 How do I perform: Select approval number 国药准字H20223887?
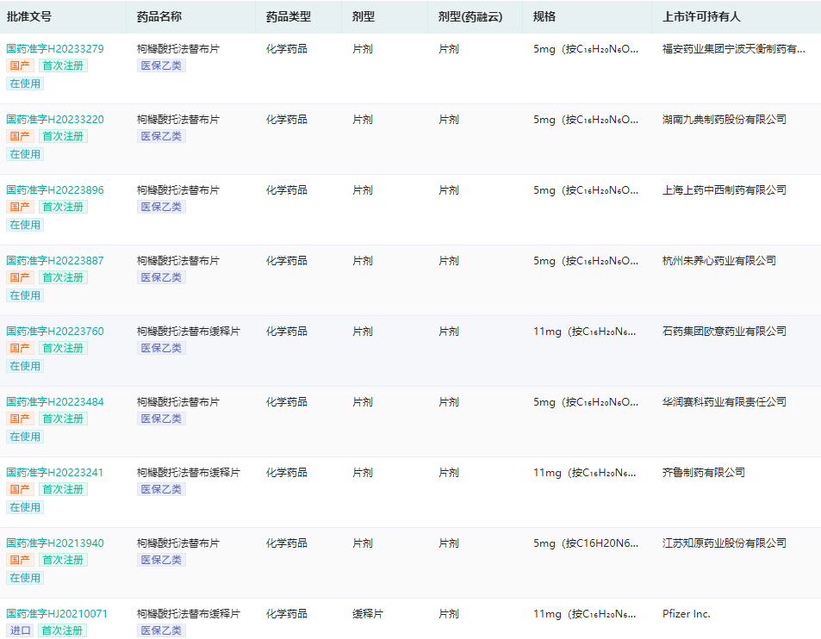coord(55,261)
